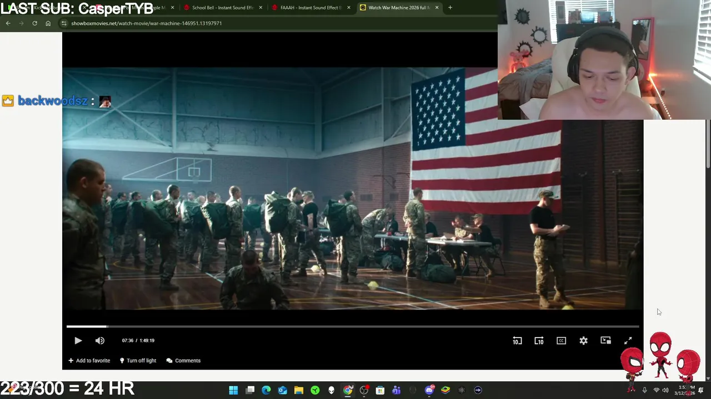View site information beside the URL
This screenshot has height=399, width=711.
64,23
